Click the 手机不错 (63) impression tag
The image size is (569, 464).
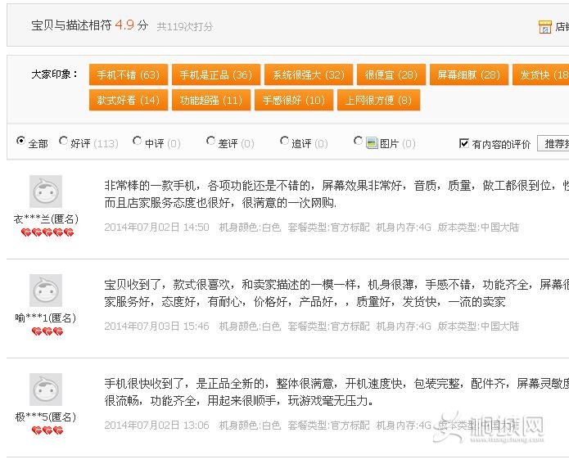[128, 74]
